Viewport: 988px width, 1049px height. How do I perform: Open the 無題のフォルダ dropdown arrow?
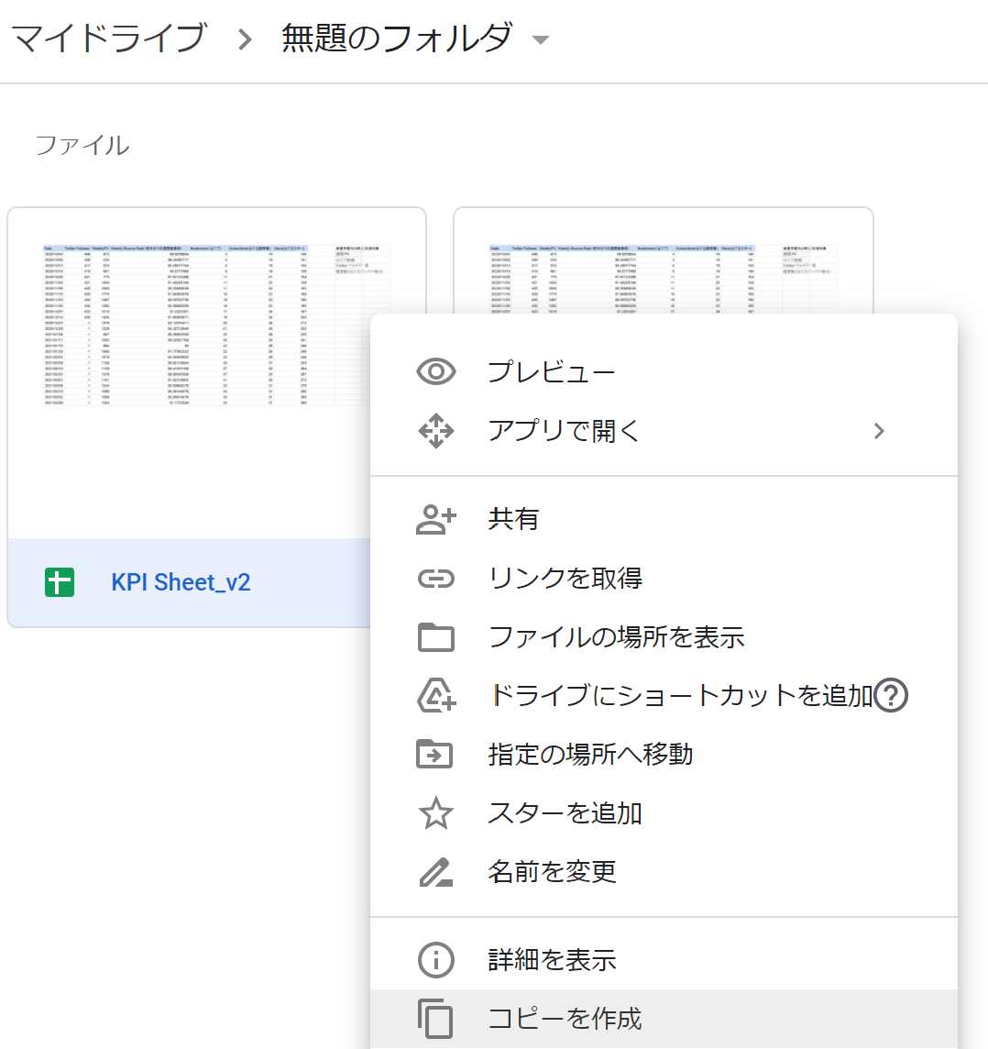[540, 39]
